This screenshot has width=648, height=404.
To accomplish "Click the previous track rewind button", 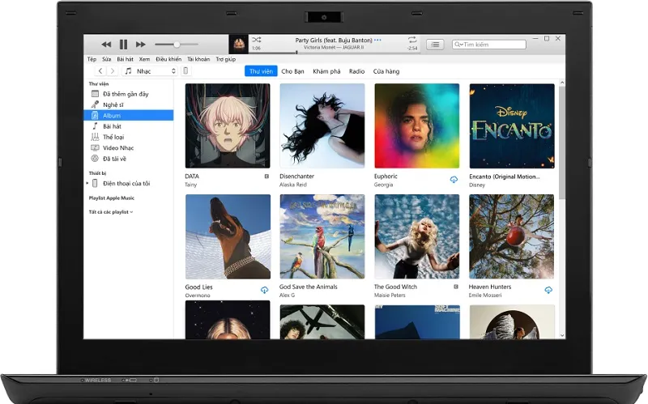I will pos(106,45).
